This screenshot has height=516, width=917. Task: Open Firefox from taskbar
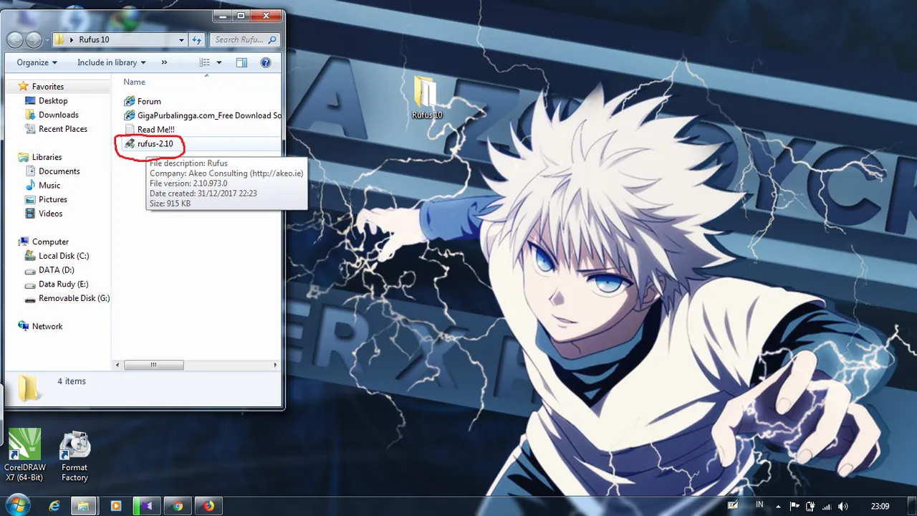coord(208,506)
